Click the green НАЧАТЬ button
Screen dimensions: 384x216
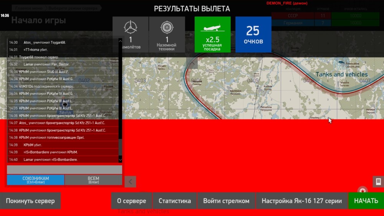tap(366, 201)
